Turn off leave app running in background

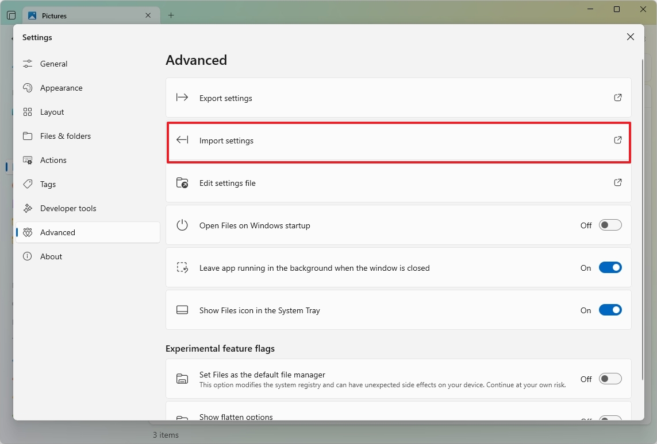[610, 267]
